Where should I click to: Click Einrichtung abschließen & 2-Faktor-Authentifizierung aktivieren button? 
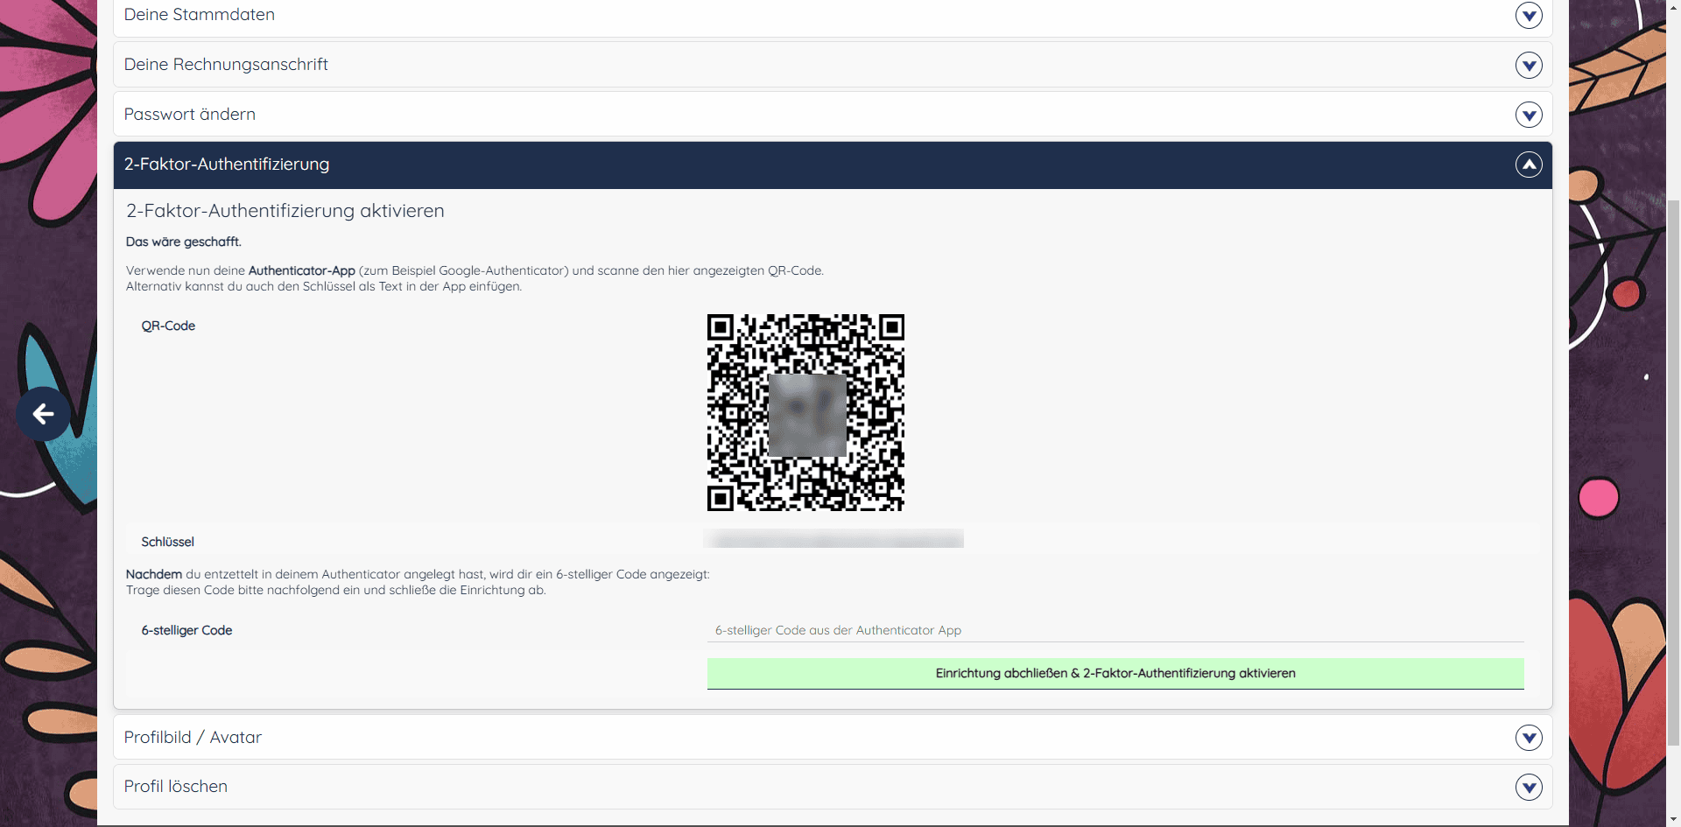tap(1115, 673)
